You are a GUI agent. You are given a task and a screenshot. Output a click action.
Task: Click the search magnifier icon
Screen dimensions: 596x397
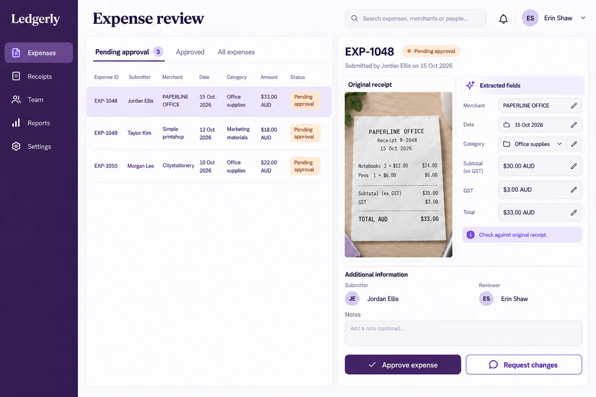click(354, 18)
